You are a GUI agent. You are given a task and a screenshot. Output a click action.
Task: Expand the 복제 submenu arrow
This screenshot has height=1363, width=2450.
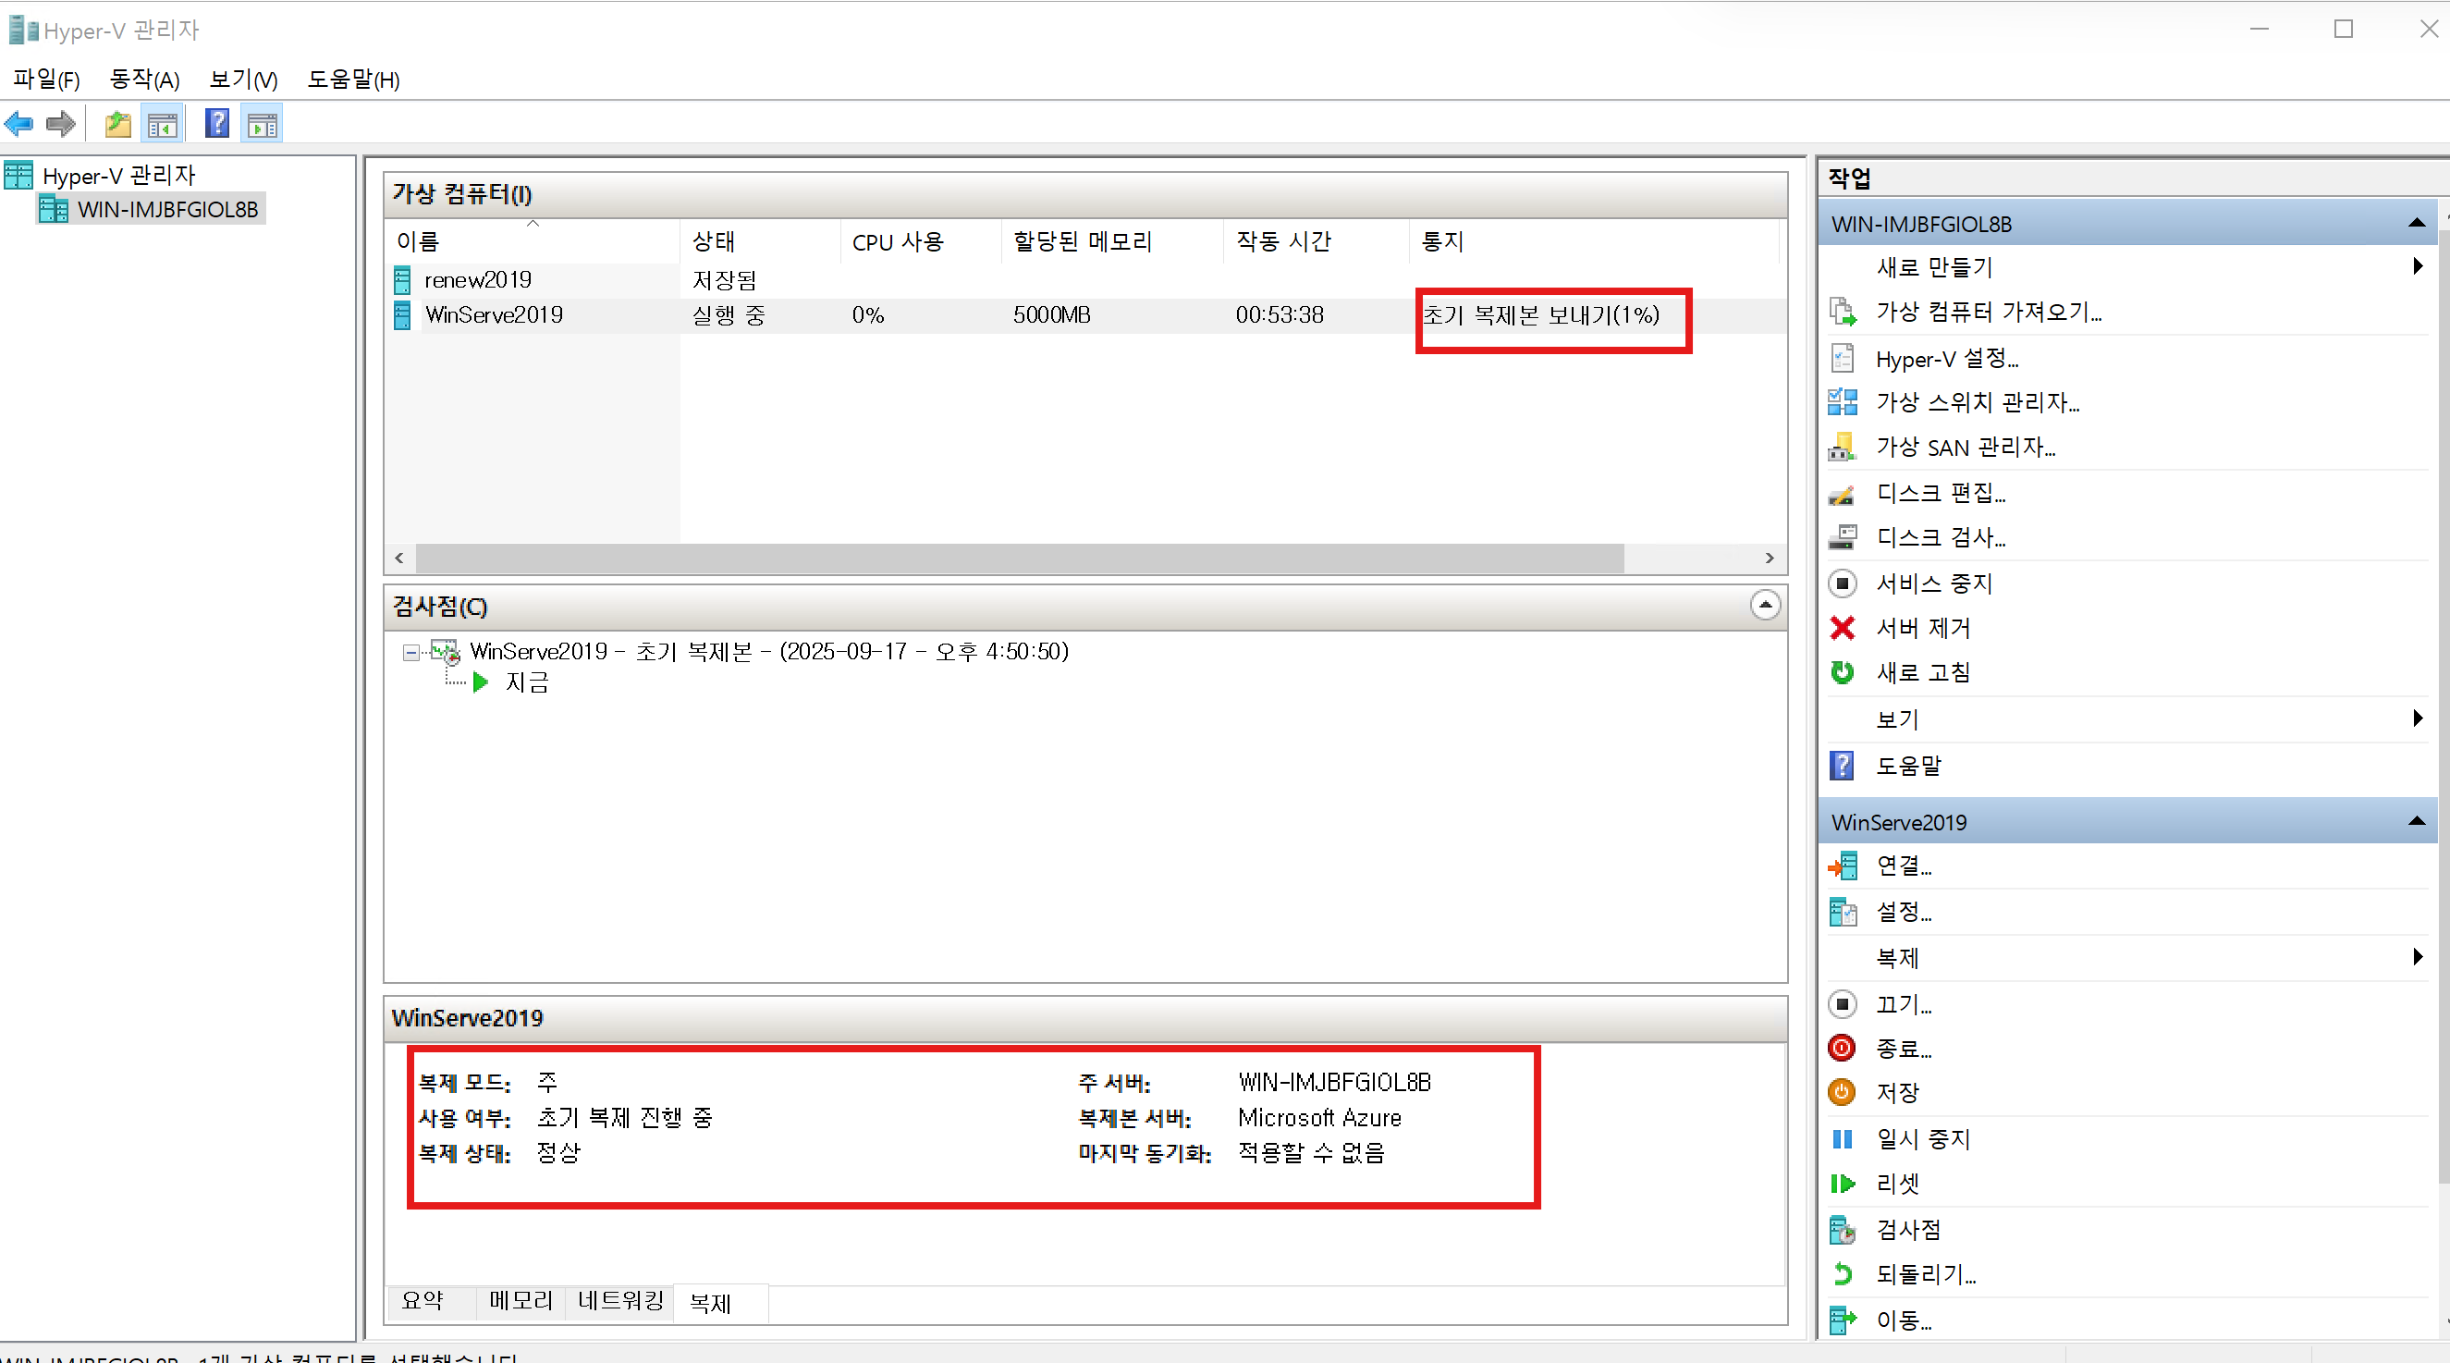pos(2418,957)
